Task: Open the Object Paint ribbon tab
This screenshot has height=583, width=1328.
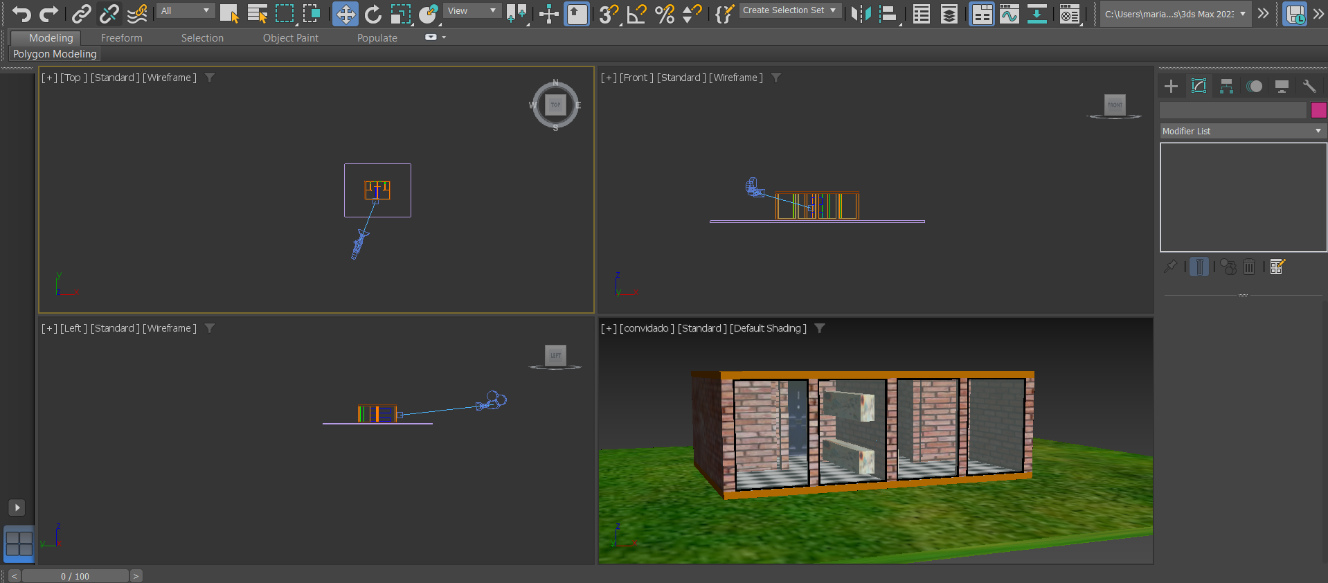Action: click(290, 38)
